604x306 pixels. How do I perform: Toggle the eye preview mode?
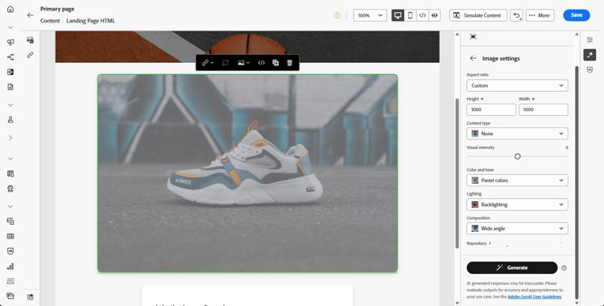435,15
